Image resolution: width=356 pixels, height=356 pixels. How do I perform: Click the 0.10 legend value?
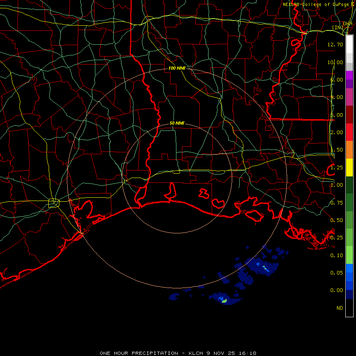337,256
